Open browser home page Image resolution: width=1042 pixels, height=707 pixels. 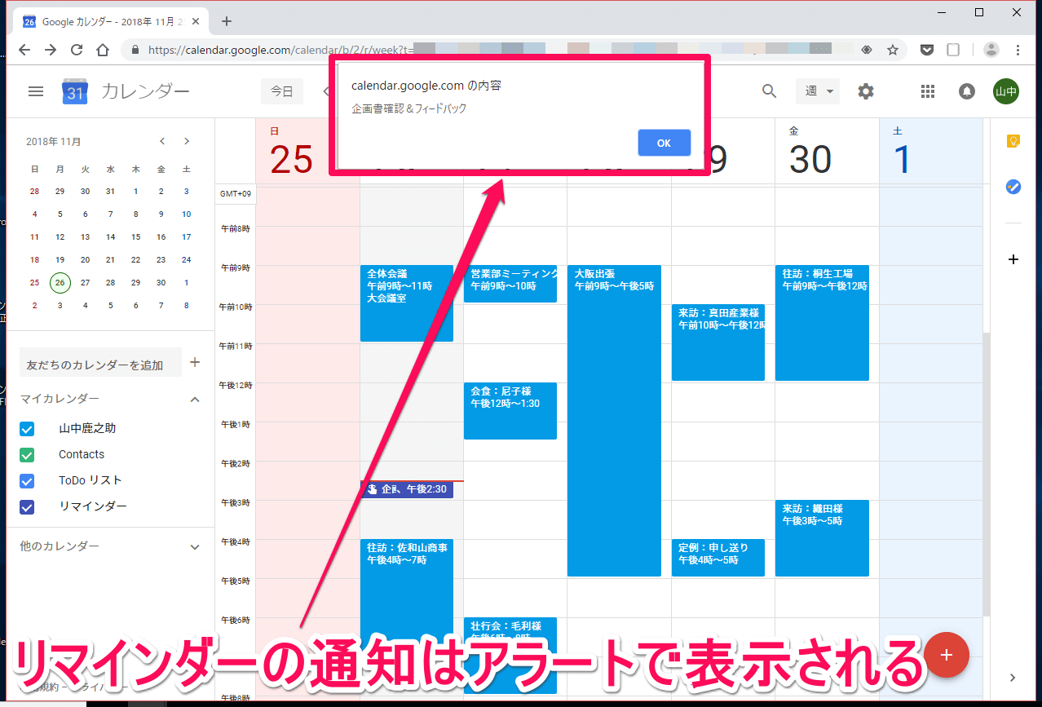point(103,50)
